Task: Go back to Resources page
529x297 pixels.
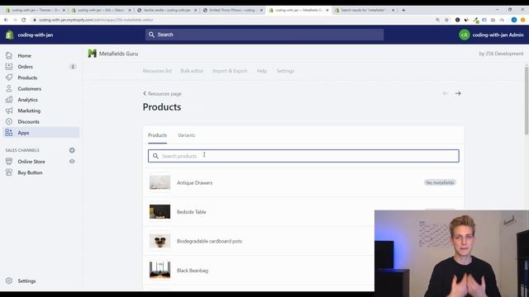Action: (162, 93)
